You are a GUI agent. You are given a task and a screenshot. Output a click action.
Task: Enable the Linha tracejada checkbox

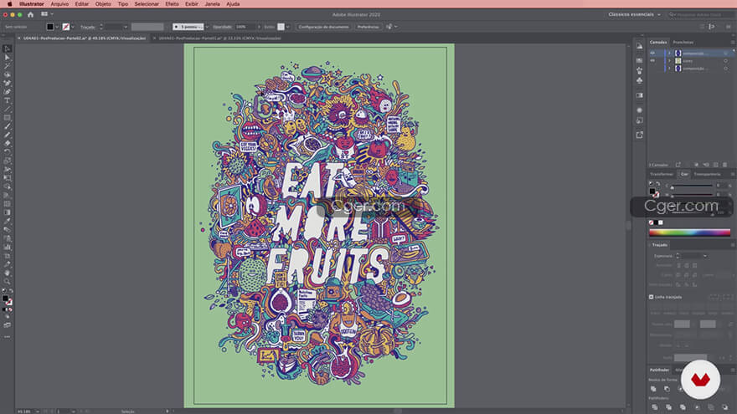[x=651, y=297]
